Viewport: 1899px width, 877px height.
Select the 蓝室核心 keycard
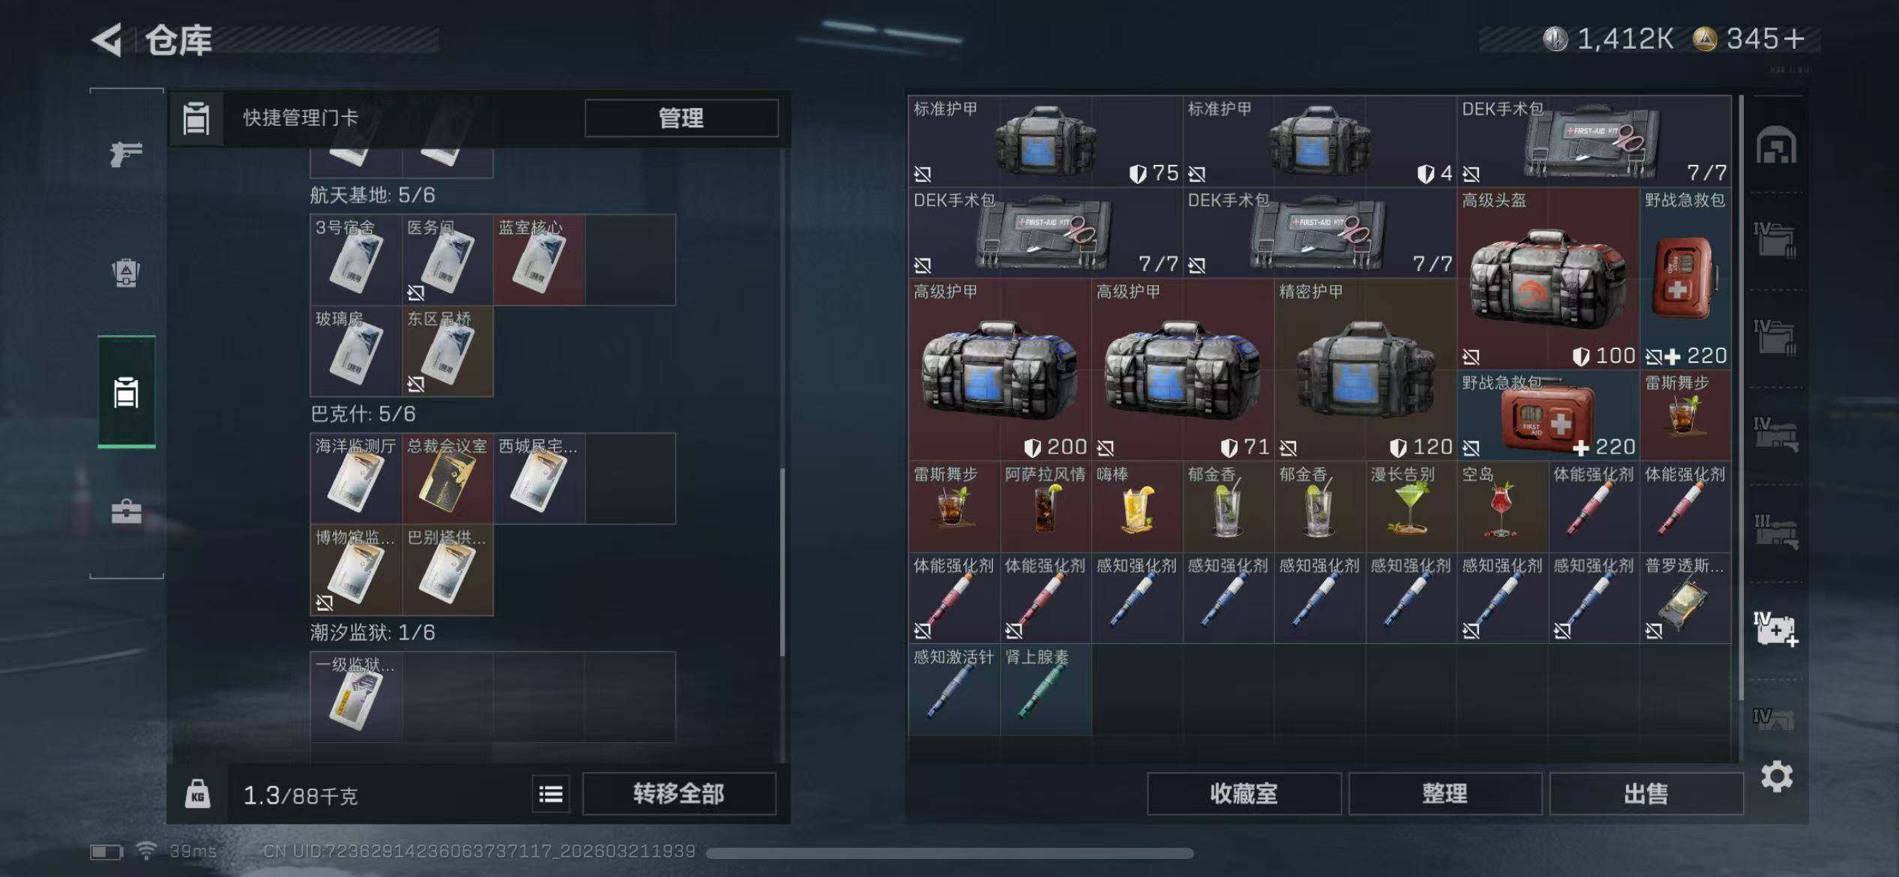point(538,259)
